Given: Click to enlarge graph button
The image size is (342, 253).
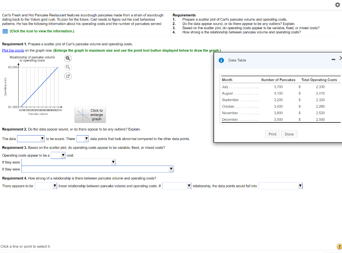Looking at the screenshot, I should click(90, 114).
